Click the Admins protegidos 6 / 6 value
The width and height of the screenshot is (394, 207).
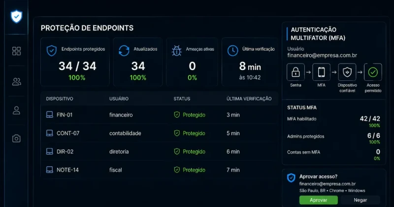[x=374, y=136]
